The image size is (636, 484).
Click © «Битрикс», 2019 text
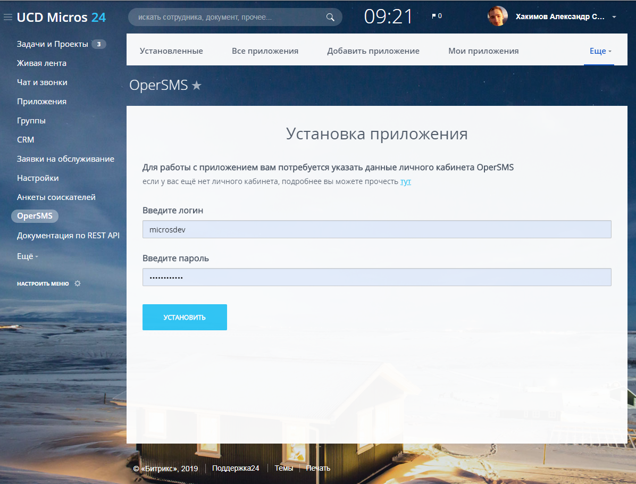tap(165, 469)
